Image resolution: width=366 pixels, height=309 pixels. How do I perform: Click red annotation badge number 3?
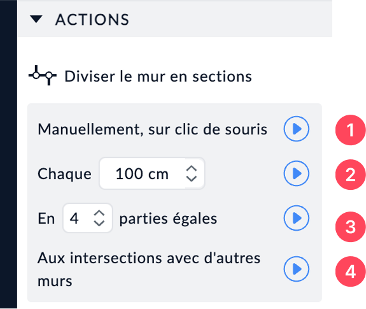point(350,227)
